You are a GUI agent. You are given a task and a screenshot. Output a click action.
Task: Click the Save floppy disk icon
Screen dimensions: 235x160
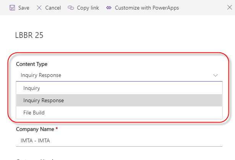12,8
